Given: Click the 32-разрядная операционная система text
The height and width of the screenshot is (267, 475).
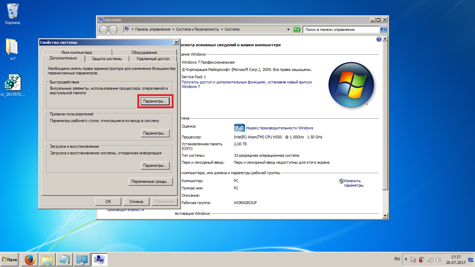Looking at the screenshot, I should pos(266,155).
